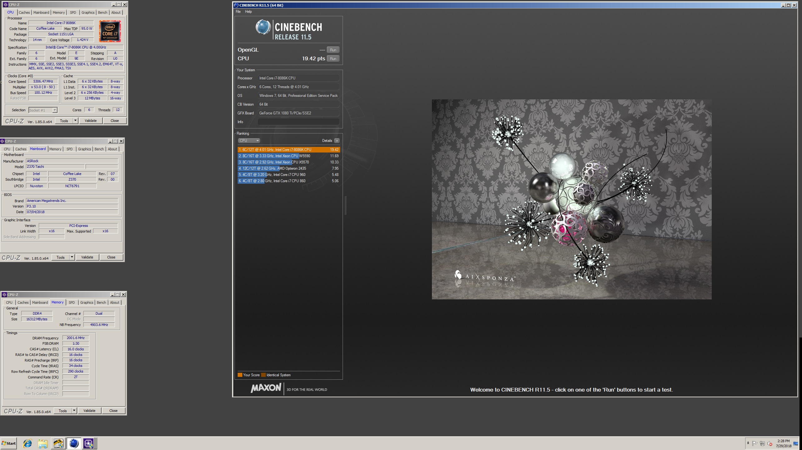The width and height of the screenshot is (802, 450).
Task: Open the File menu in Cinebench
Action: click(238, 12)
